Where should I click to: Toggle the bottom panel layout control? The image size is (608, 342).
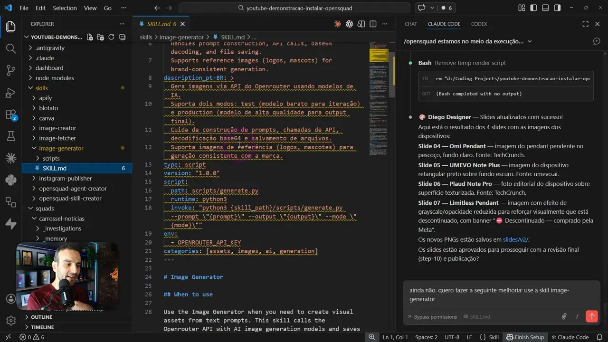pos(545,8)
